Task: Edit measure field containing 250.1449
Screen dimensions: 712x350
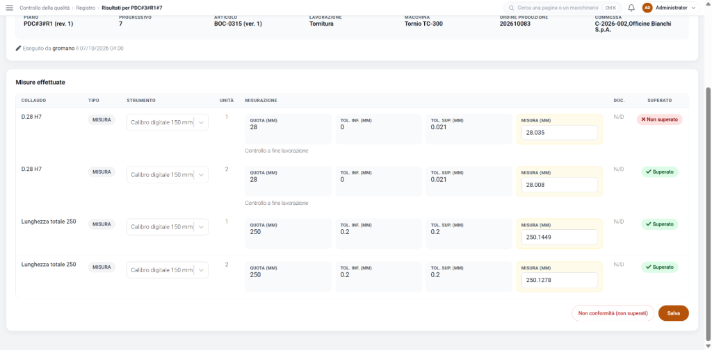Action: pos(559,237)
